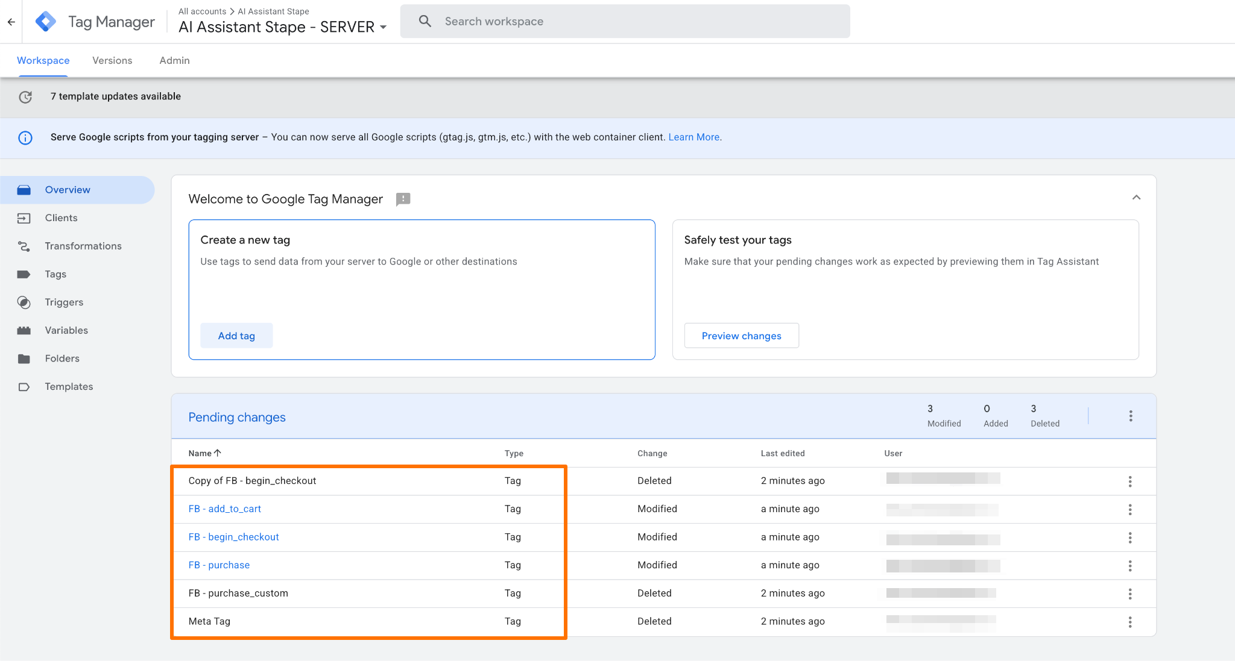Click the Clients sidebar icon
Screen dimensions: 1235x661
(x=24, y=218)
